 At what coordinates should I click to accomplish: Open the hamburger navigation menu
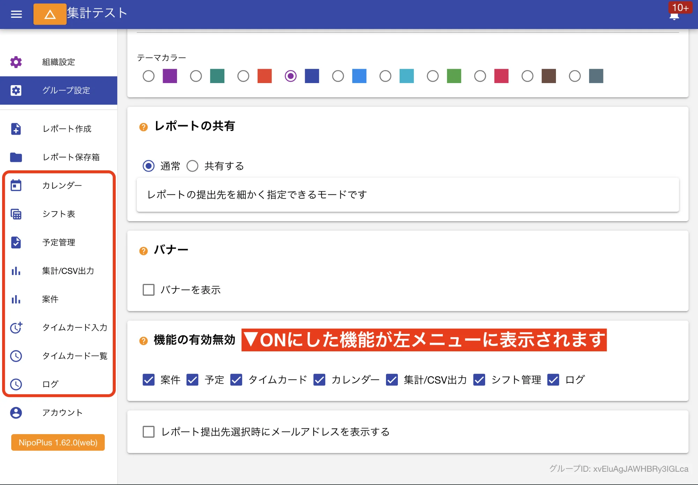16,14
